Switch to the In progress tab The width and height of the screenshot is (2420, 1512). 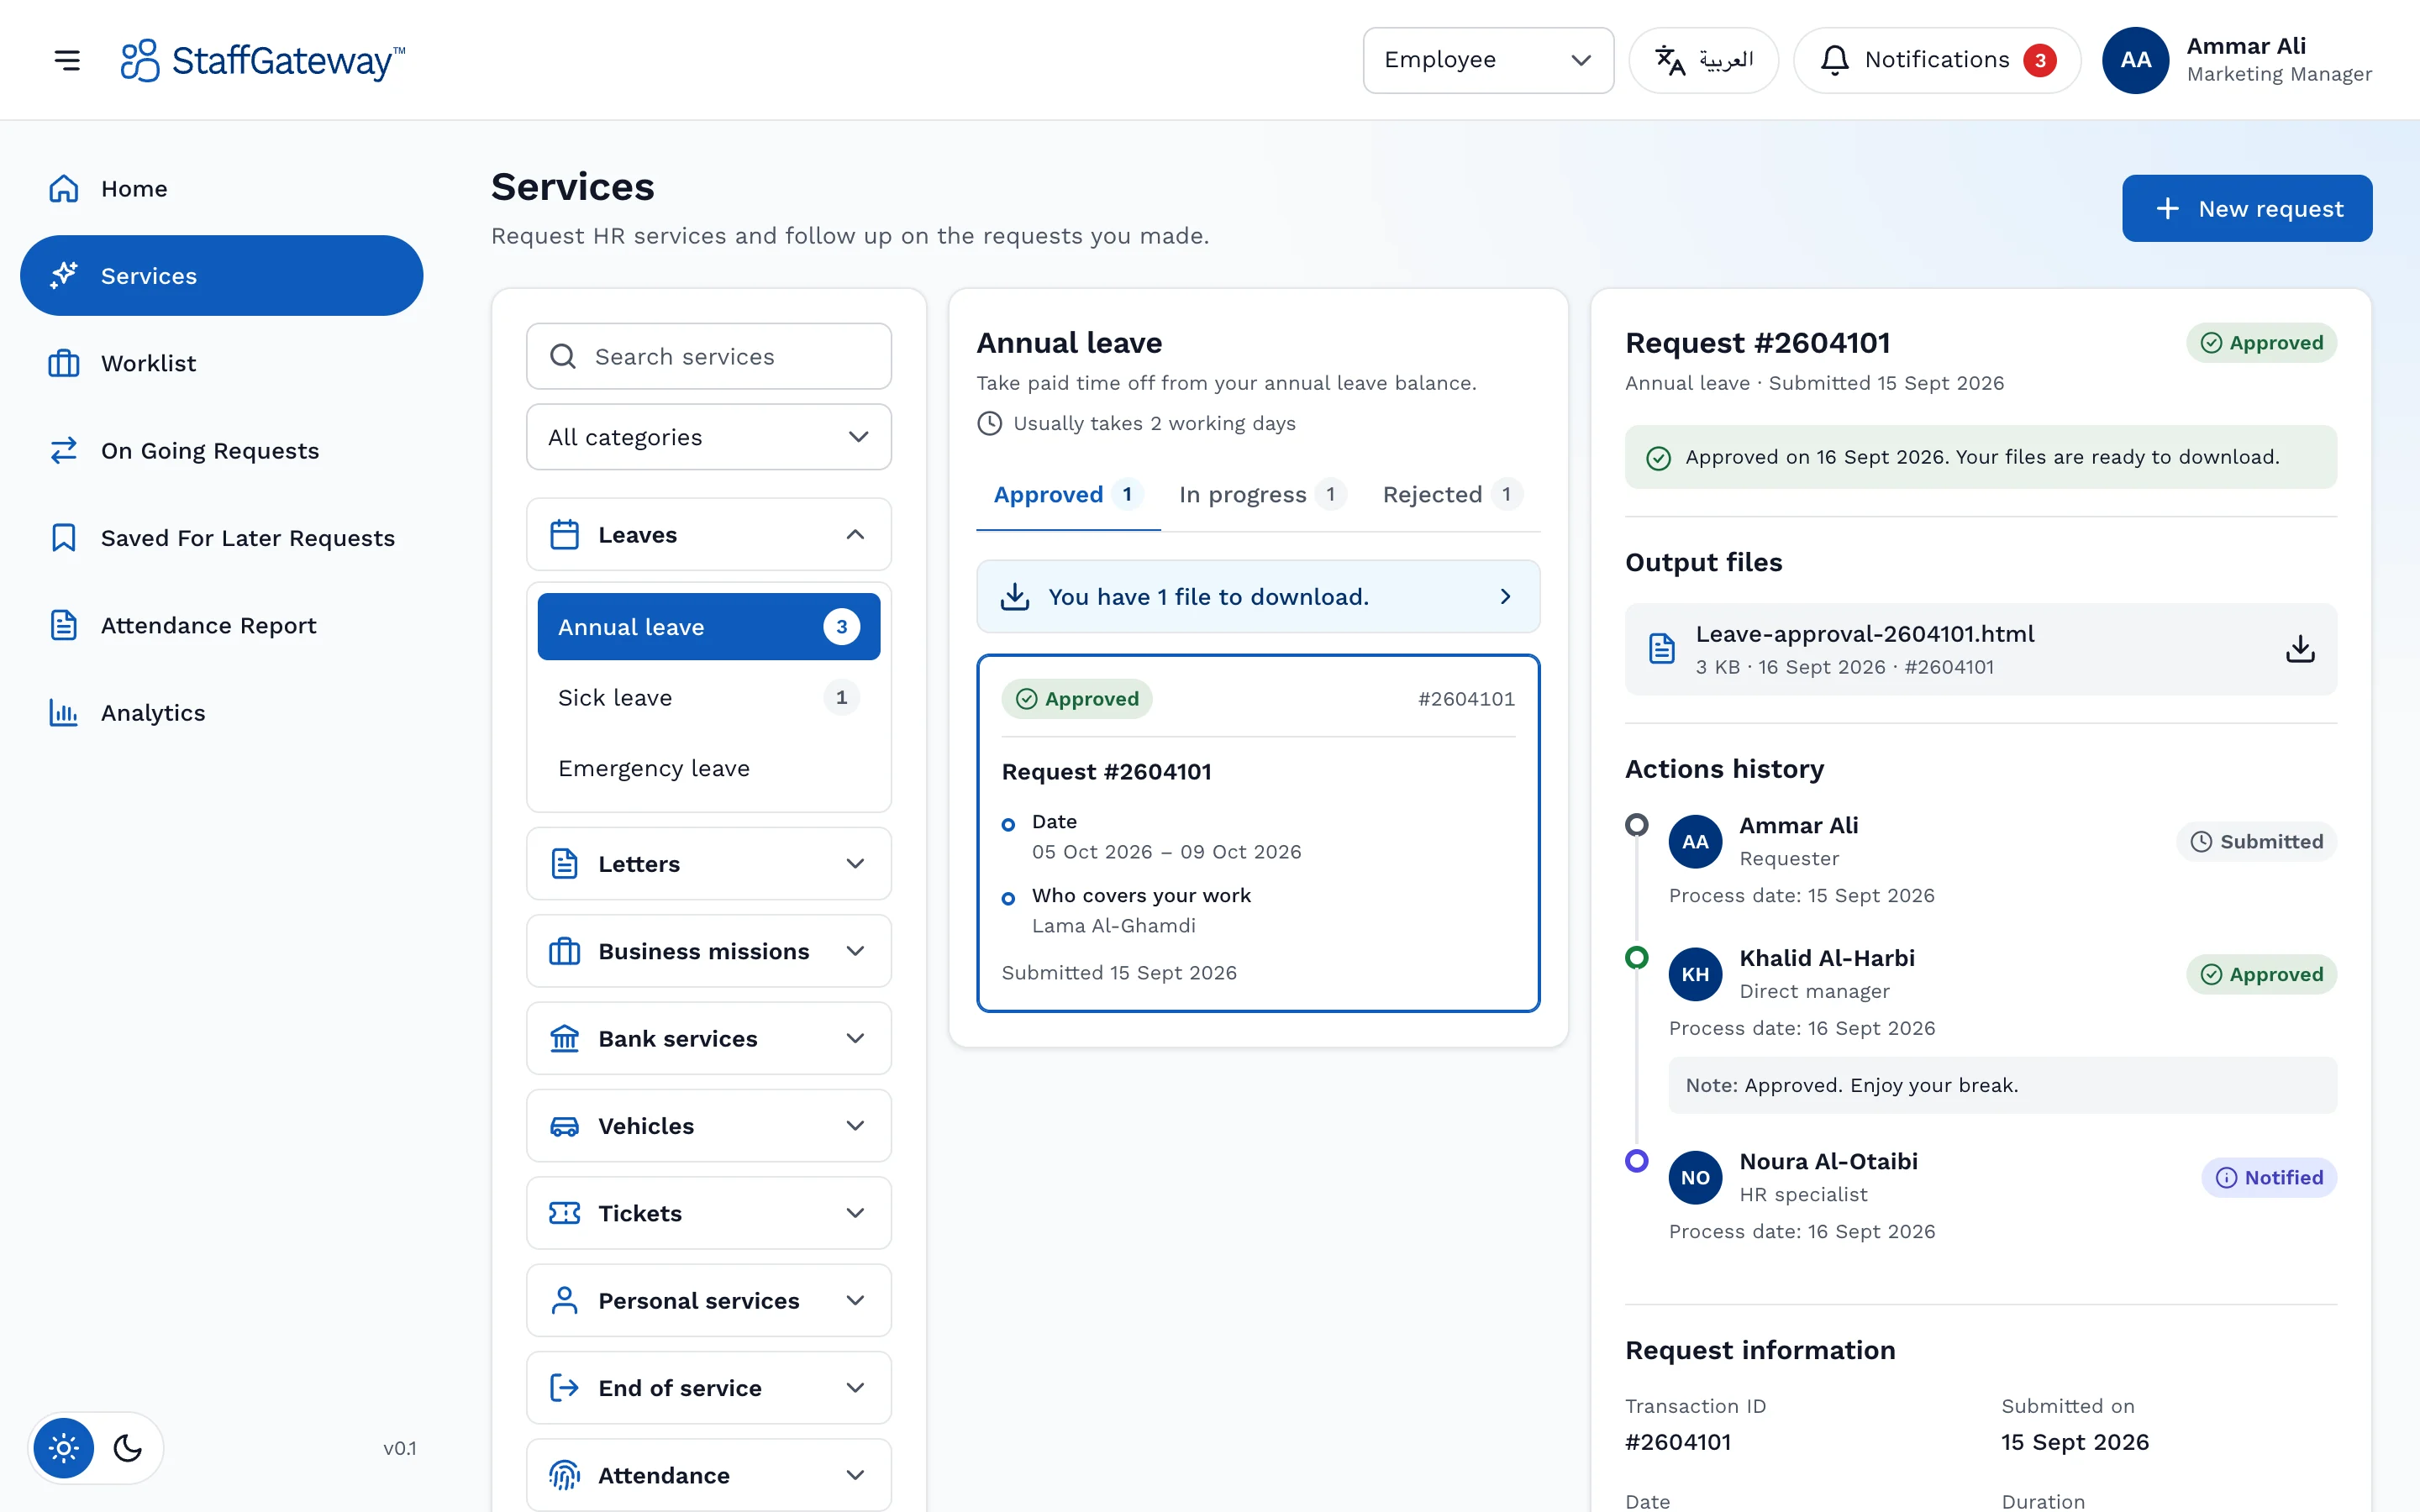tap(1262, 494)
